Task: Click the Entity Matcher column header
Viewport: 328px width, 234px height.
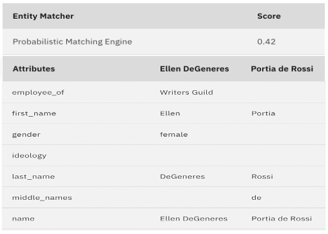Action: (43, 16)
